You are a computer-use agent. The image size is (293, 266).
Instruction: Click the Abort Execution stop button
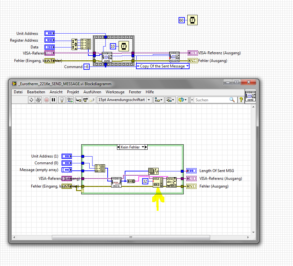point(46,100)
